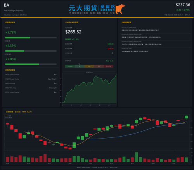Select the Sell rating segment
The width and height of the screenshot is (194, 170).
click(x=99, y=66)
